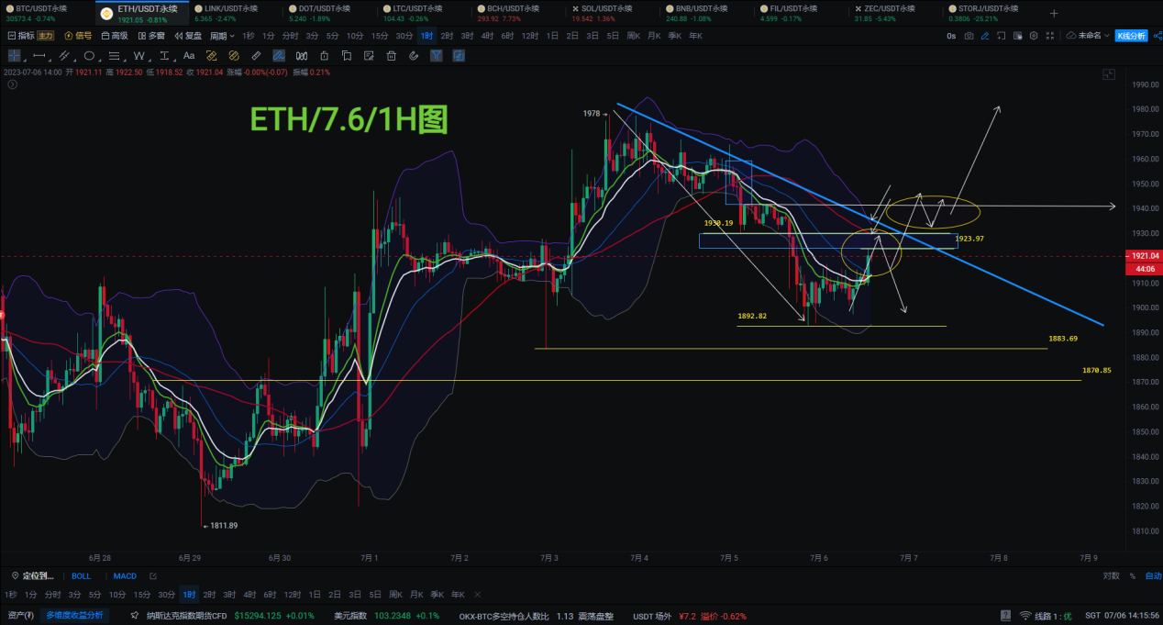Click the collapse info arrow under OHLC

pos(13,84)
